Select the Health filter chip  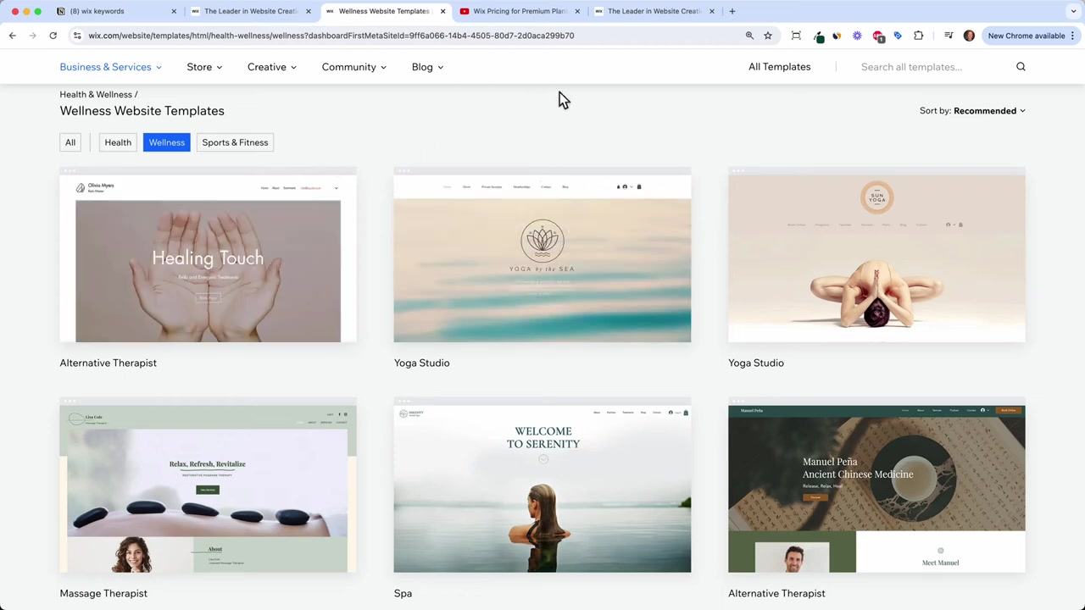(x=118, y=142)
